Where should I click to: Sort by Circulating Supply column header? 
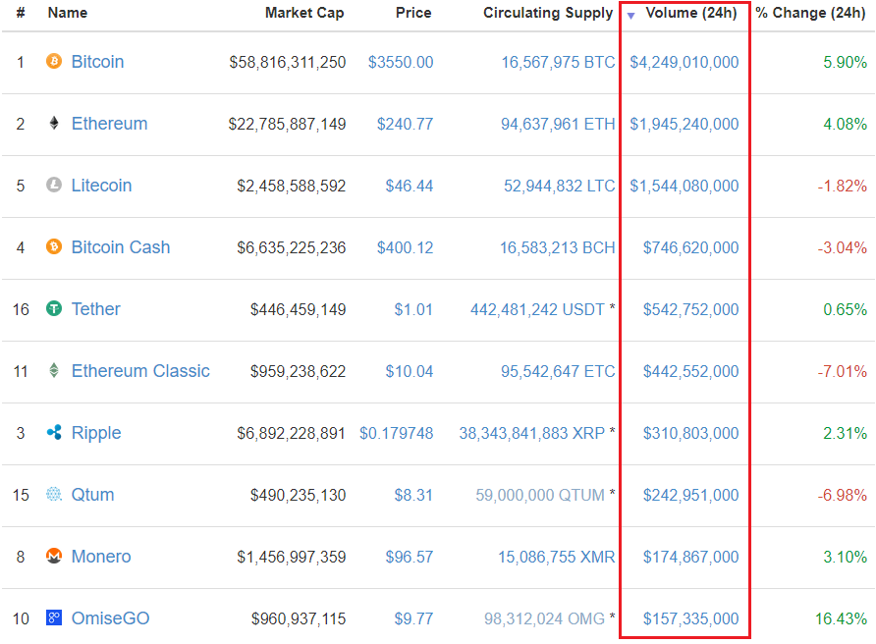pos(547,14)
